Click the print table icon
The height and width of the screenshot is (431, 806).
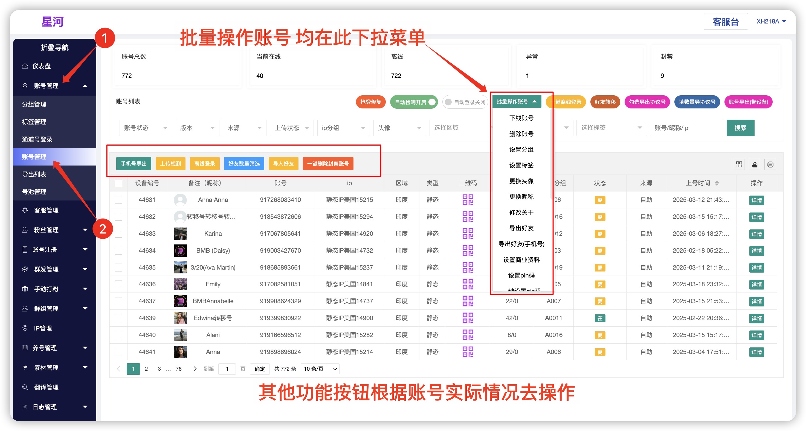click(x=770, y=164)
